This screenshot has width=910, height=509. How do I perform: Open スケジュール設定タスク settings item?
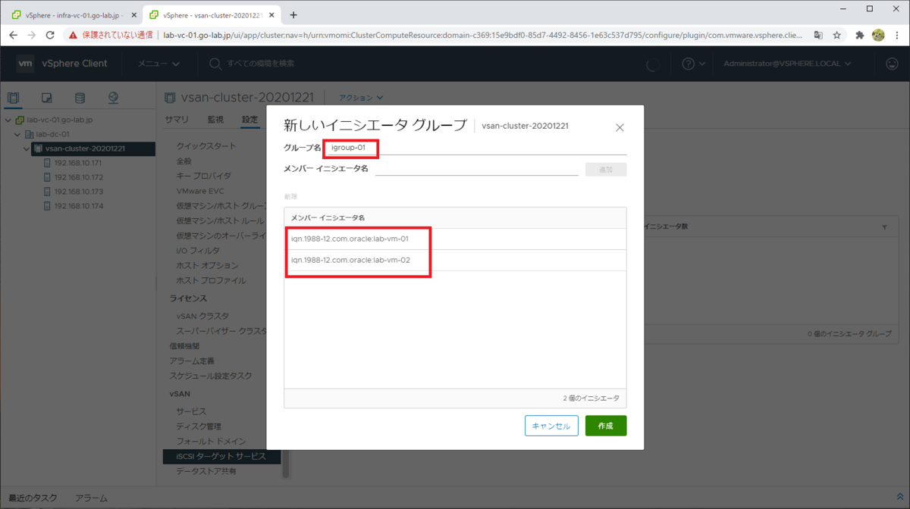click(211, 376)
